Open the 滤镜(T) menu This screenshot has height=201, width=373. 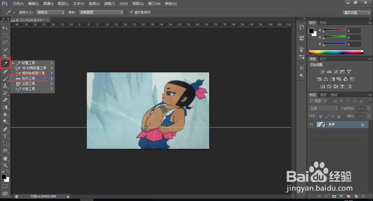(109, 4)
